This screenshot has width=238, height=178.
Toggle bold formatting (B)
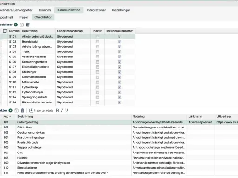pyautogui.click(x=57, y=110)
